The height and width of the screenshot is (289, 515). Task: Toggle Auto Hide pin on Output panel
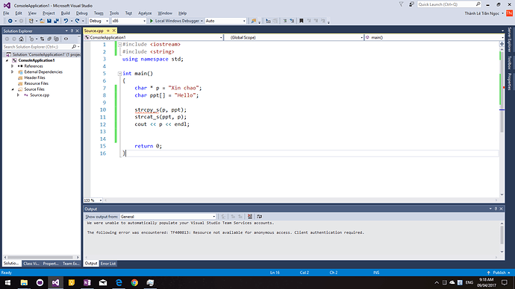[496, 209]
